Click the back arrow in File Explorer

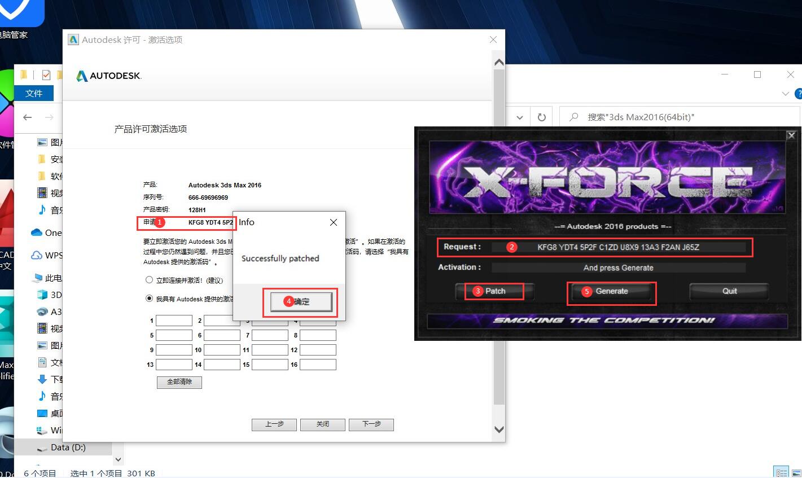tap(28, 117)
